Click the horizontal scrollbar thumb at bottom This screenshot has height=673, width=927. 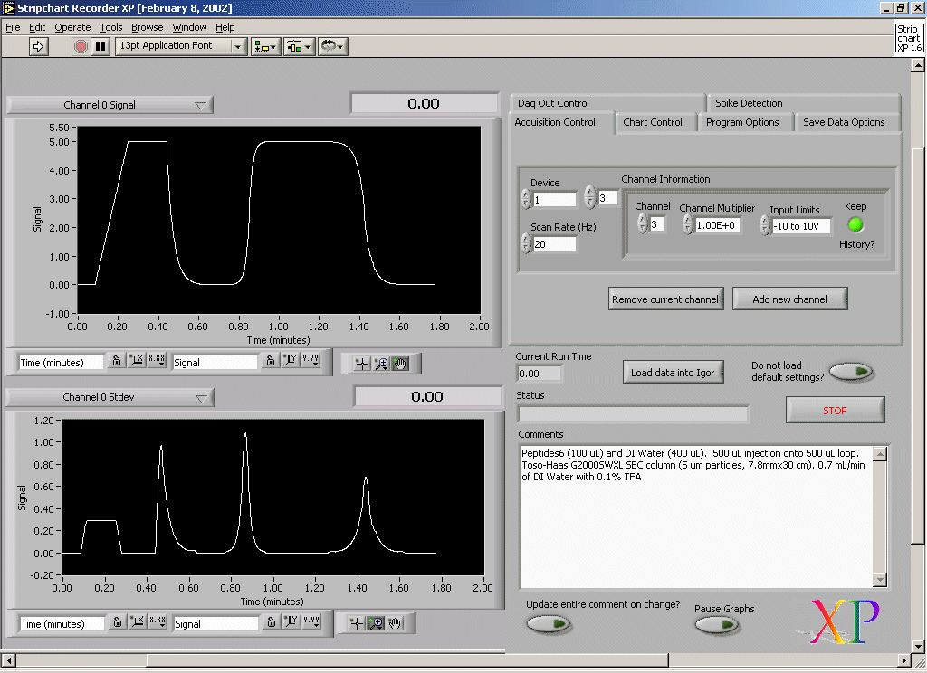pyautogui.click(x=408, y=659)
